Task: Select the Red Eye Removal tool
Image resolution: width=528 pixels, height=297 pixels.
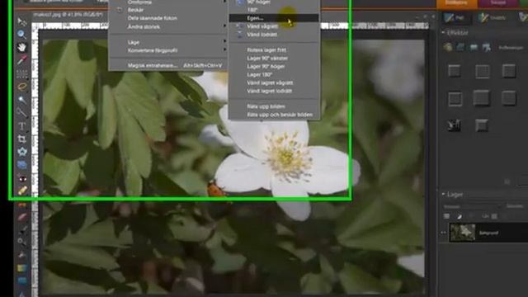Action: click(22, 178)
